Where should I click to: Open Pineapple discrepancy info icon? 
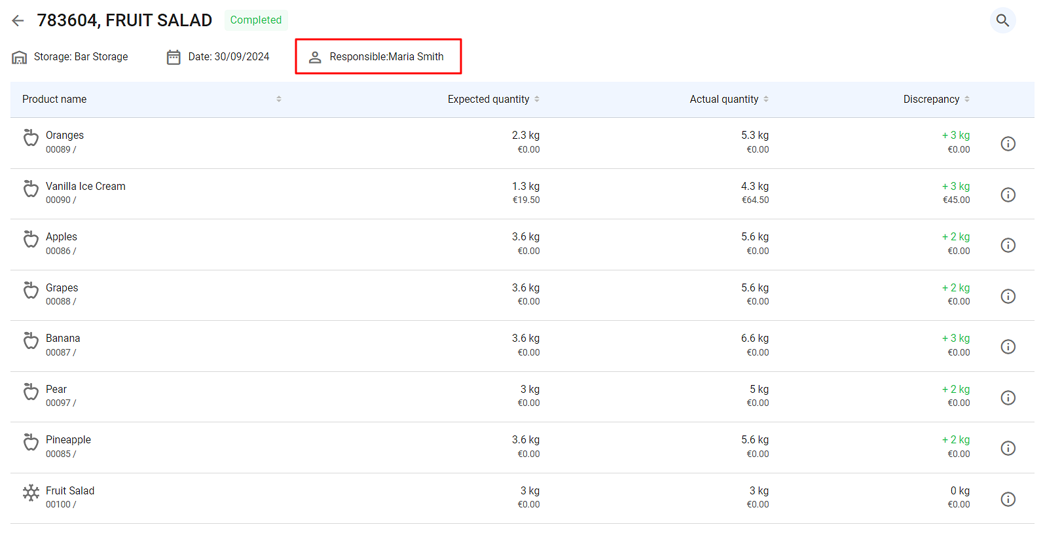(x=1008, y=448)
